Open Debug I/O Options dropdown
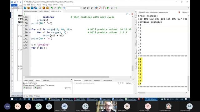Viewport: 200px width, 112px height. 186,12
